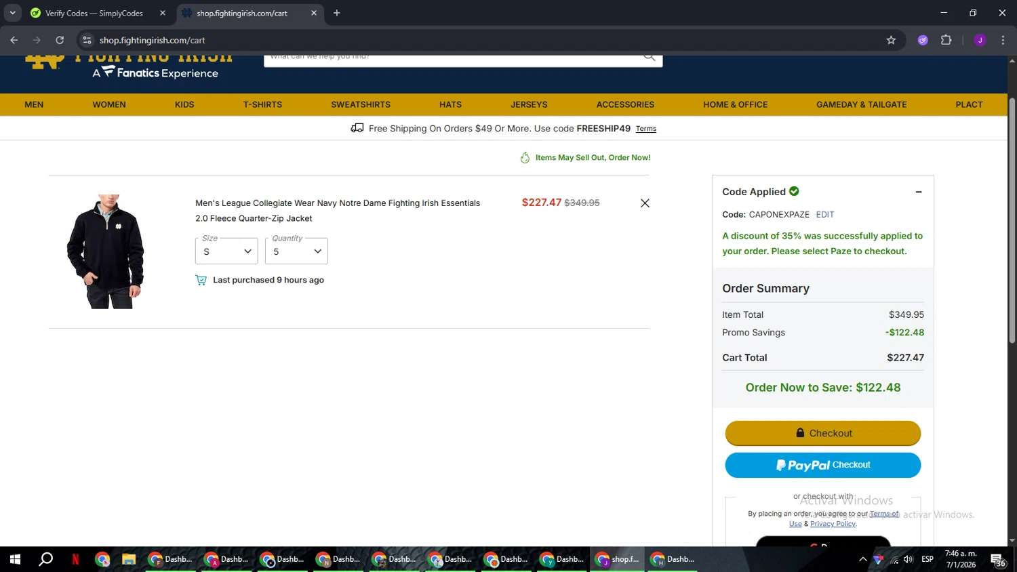Remove the quarter-zip jacket with X icon
This screenshot has height=572, width=1017.
pyautogui.click(x=645, y=203)
